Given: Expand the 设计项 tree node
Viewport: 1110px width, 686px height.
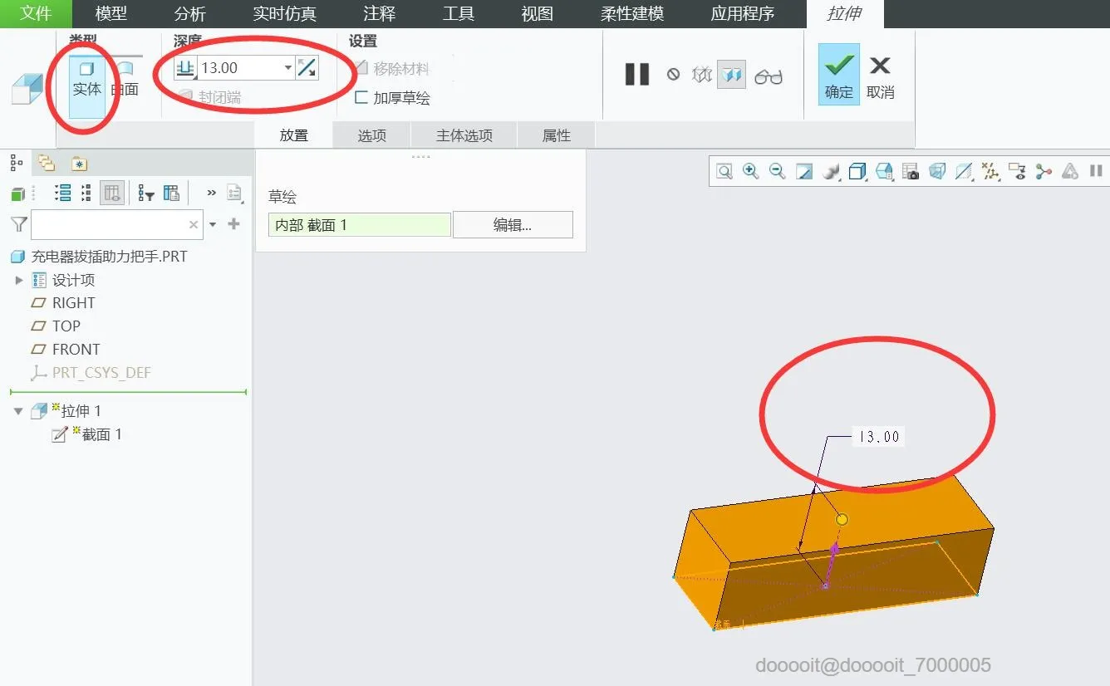Looking at the screenshot, I should point(19,280).
